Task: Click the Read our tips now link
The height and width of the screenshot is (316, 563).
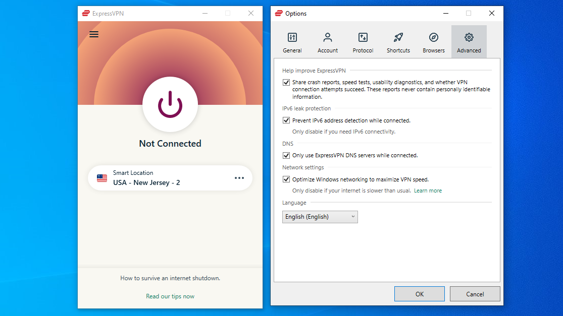Action: (x=170, y=296)
